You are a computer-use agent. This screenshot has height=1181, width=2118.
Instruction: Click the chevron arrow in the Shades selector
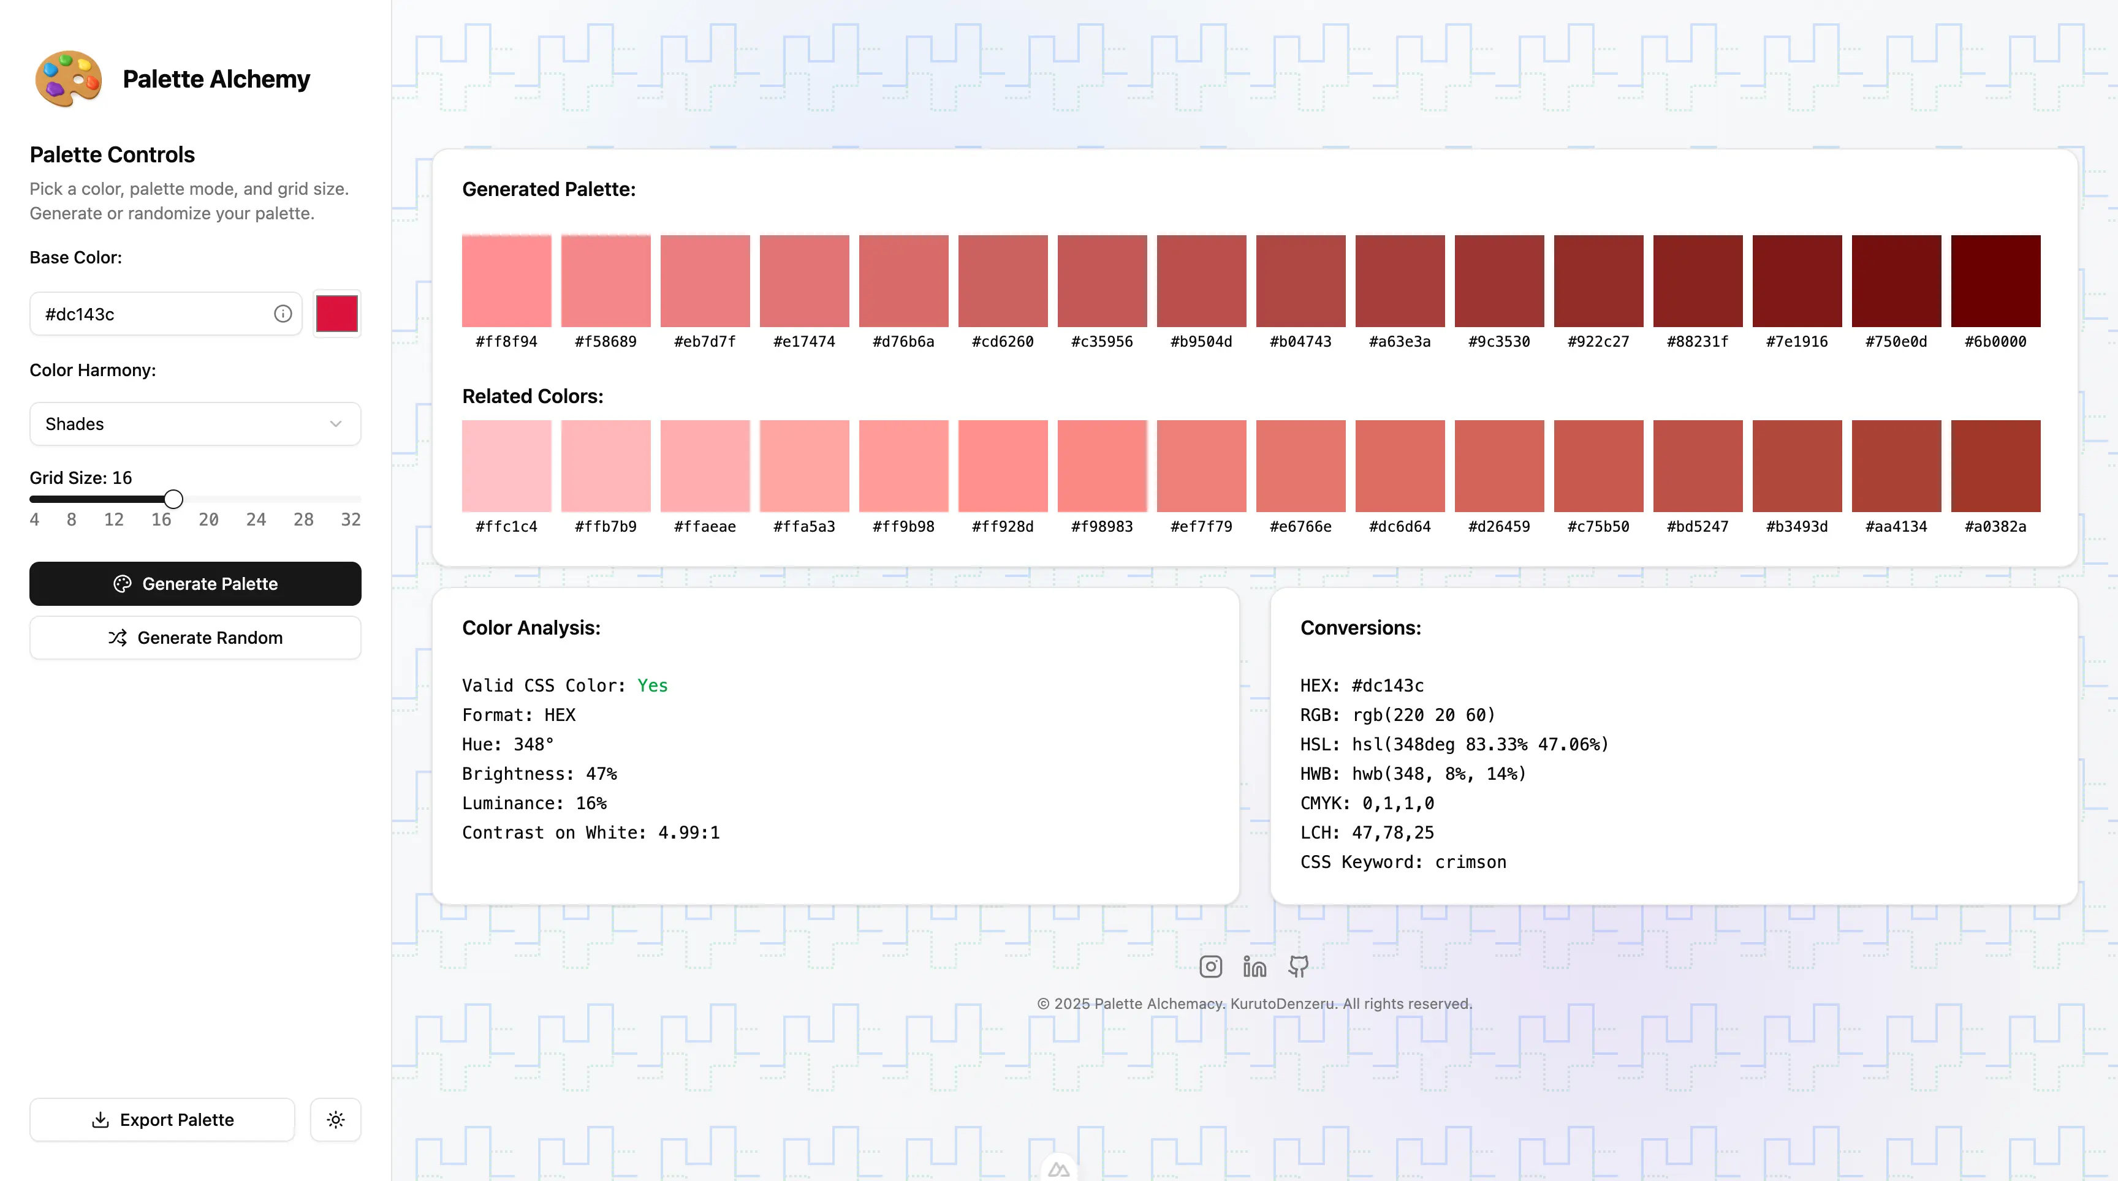click(x=335, y=424)
